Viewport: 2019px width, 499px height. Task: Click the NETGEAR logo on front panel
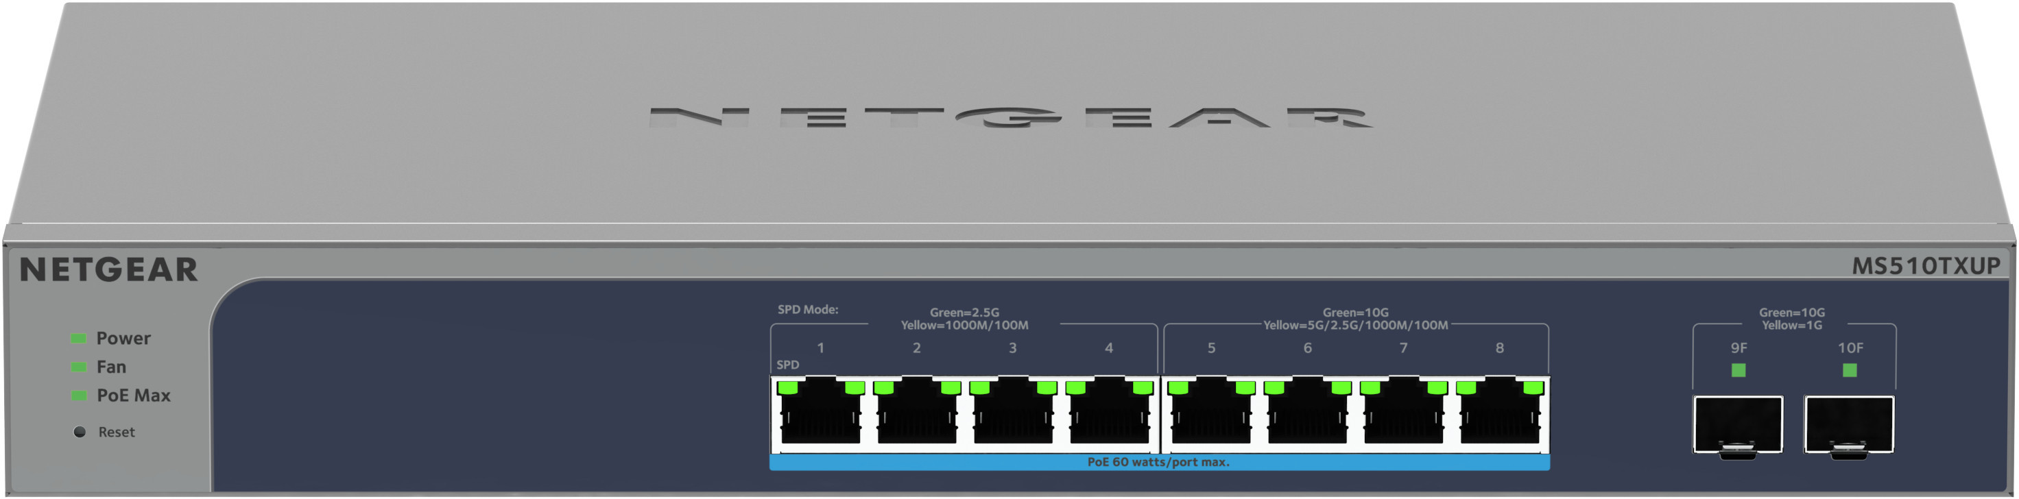(x=109, y=269)
